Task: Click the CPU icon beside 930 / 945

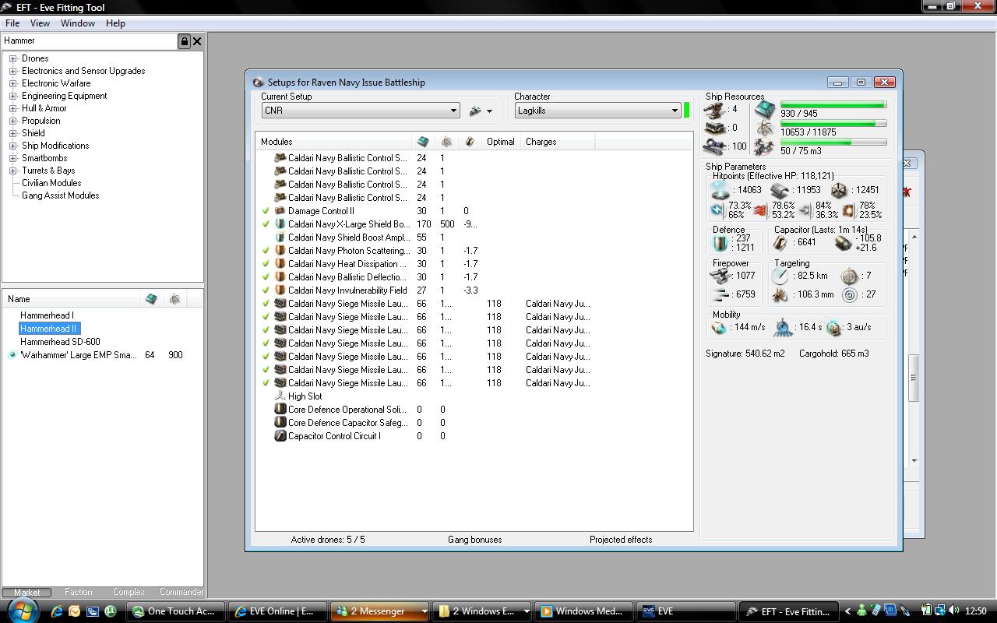Action: [x=764, y=109]
